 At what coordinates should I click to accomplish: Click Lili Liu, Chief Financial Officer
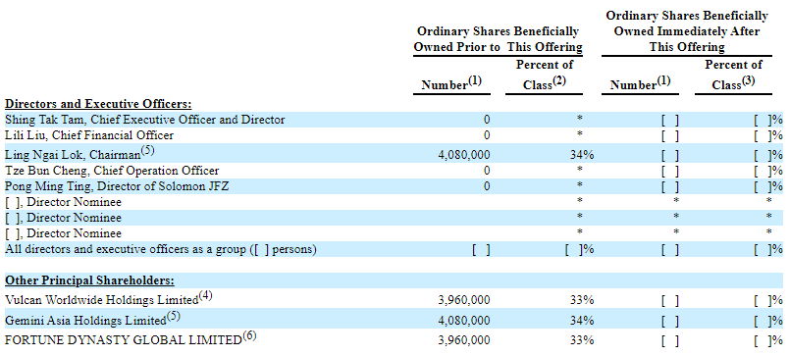(89, 135)
